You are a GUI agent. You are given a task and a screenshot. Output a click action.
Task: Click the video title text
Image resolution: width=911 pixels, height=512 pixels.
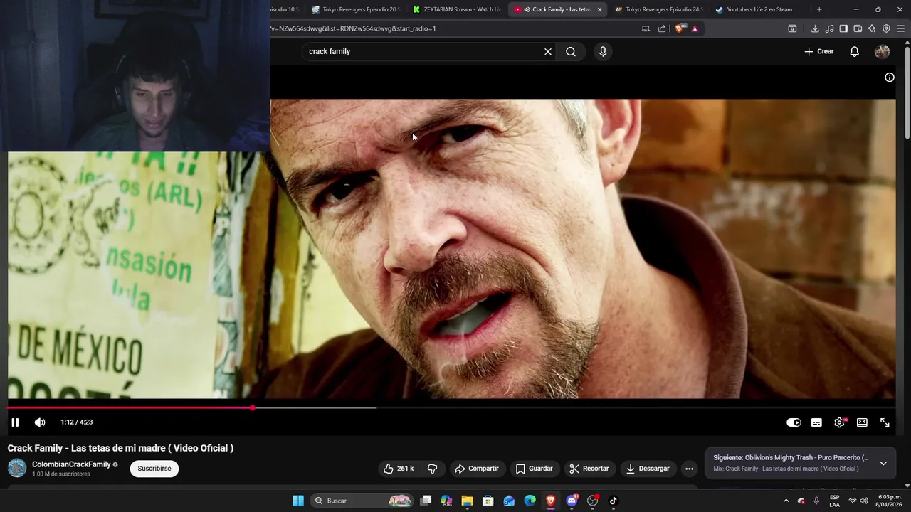[120, 448]
